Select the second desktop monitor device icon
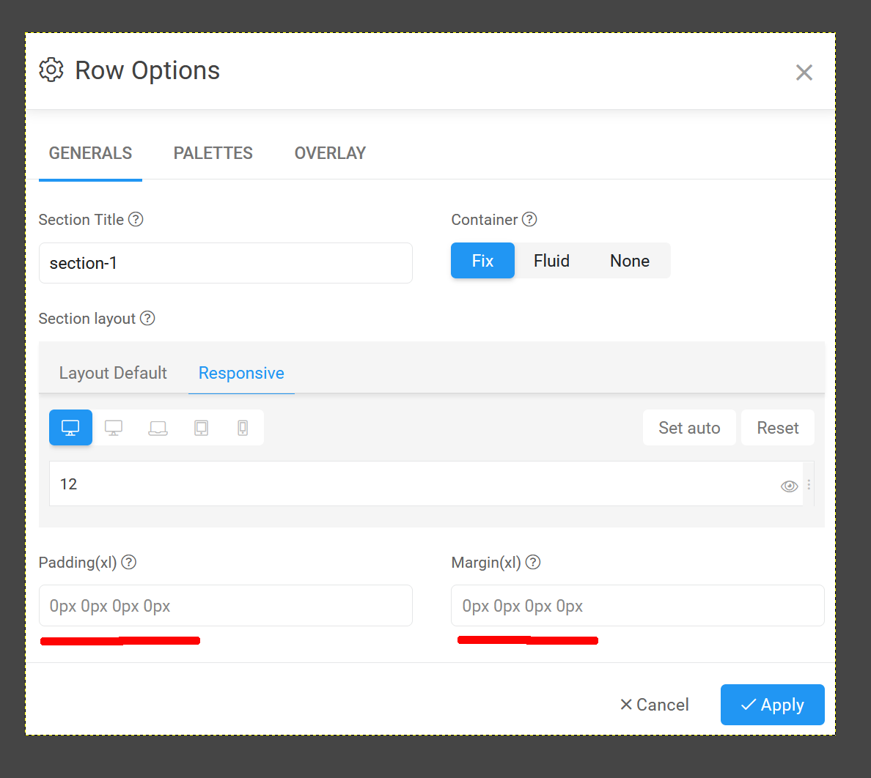871x778 pixels. pyautogui.click(x=114, y=428)
